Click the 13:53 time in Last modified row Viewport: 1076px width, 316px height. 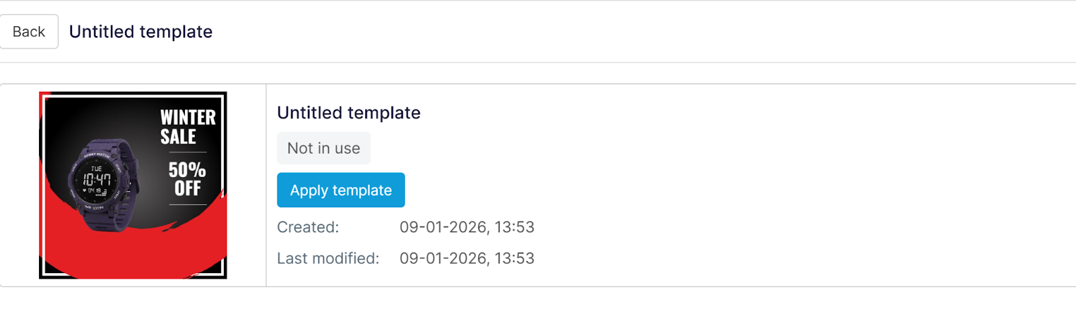pos(514,258)
